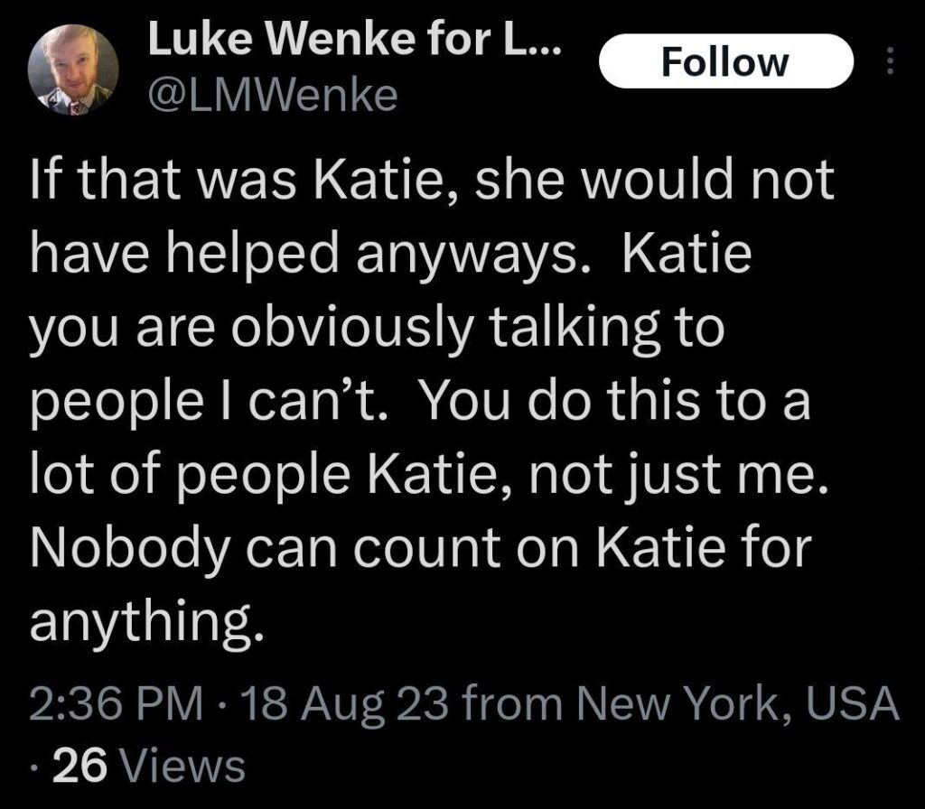This screenshot has width=925, height=809.
Task: Open tweet options with the dots icon
Action: 890,60
